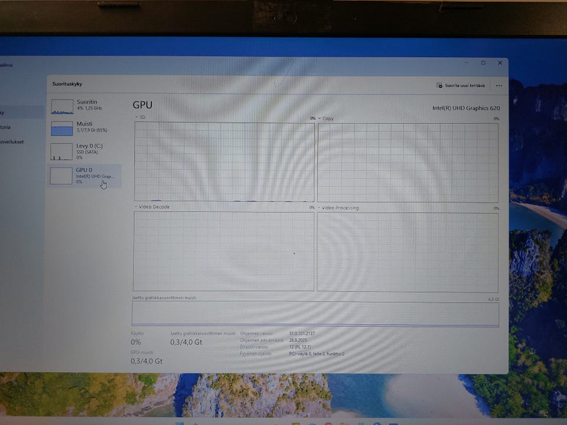The width and height of the screenshot is (567, 425).
Task: Select the Levy 0 (C:) disk item
Action: (84, 152)
